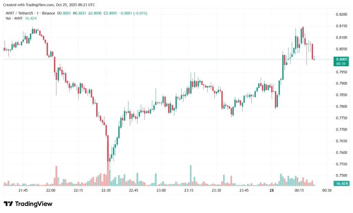Click the bold 25 date marker on time axis
Image resolution: width=353 pixels, height=213 pixels.
(x=272, y=190)
